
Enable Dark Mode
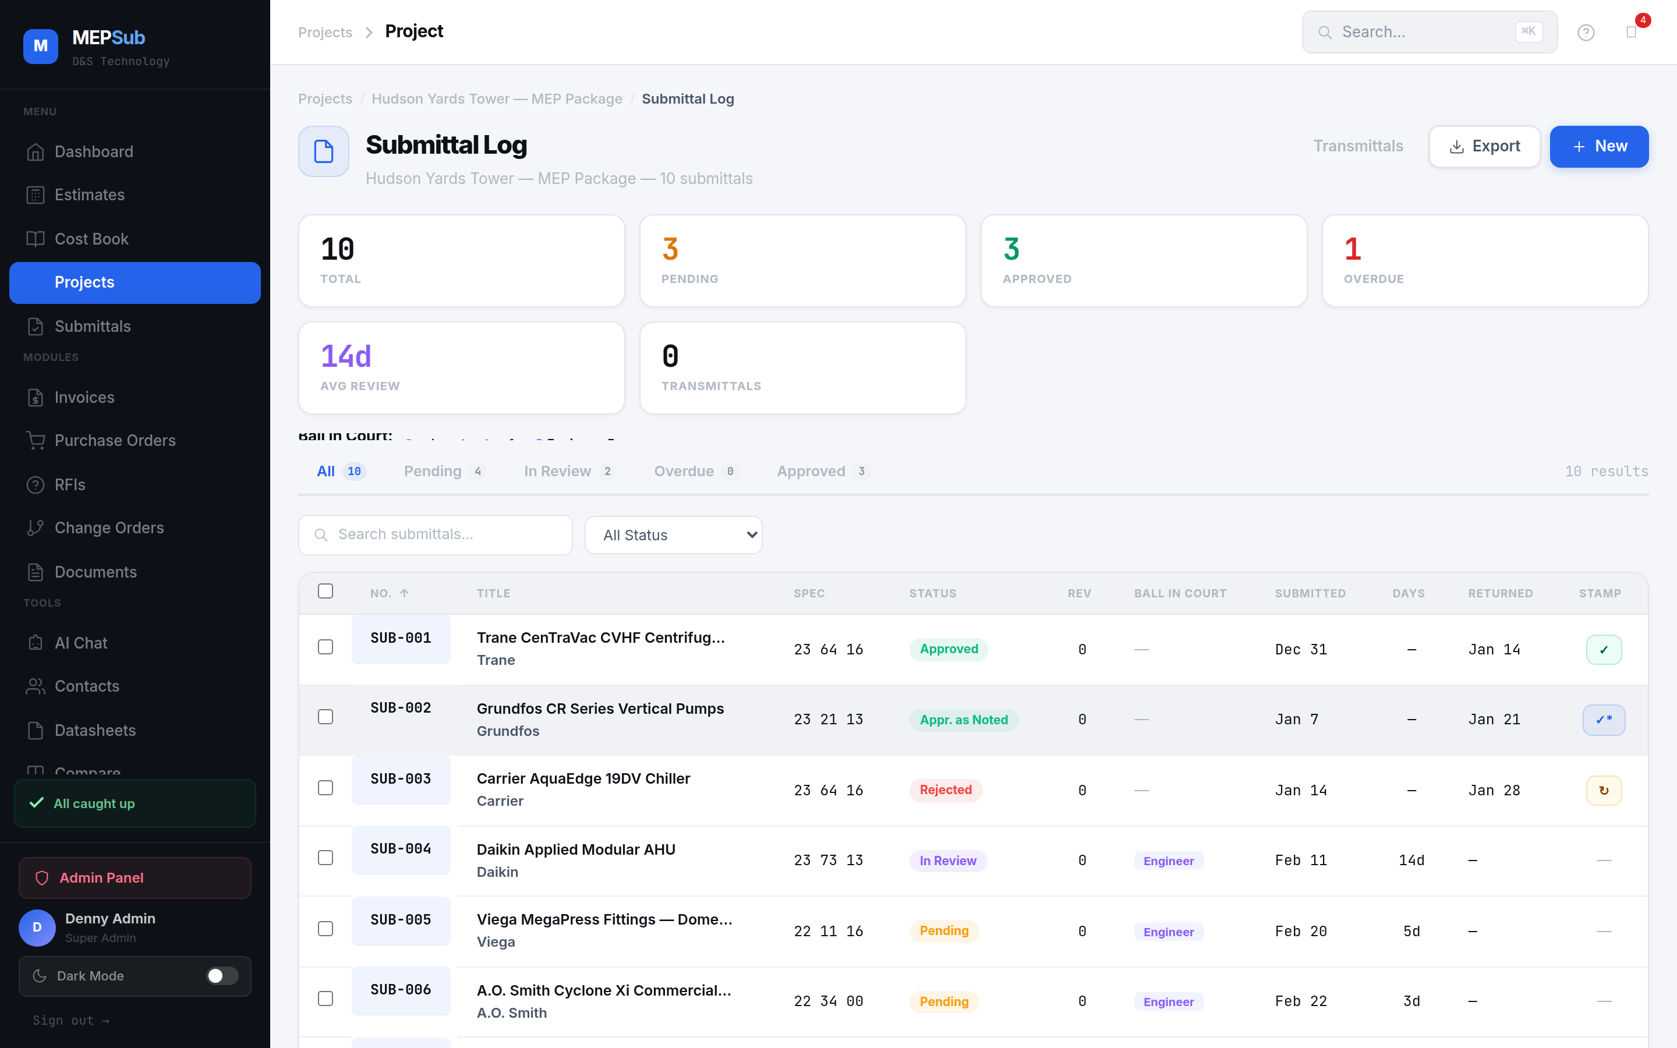click(x=221, y=976)
